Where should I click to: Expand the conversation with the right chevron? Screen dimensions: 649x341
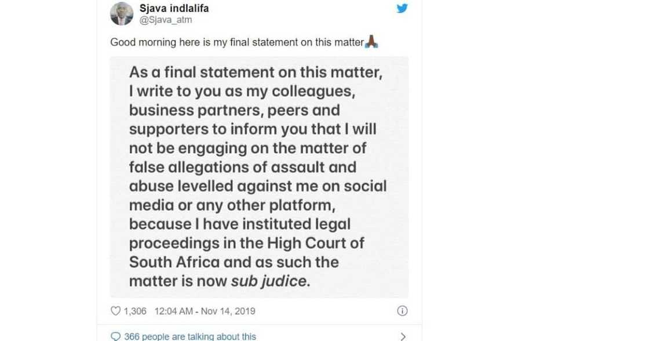point(402,335)
